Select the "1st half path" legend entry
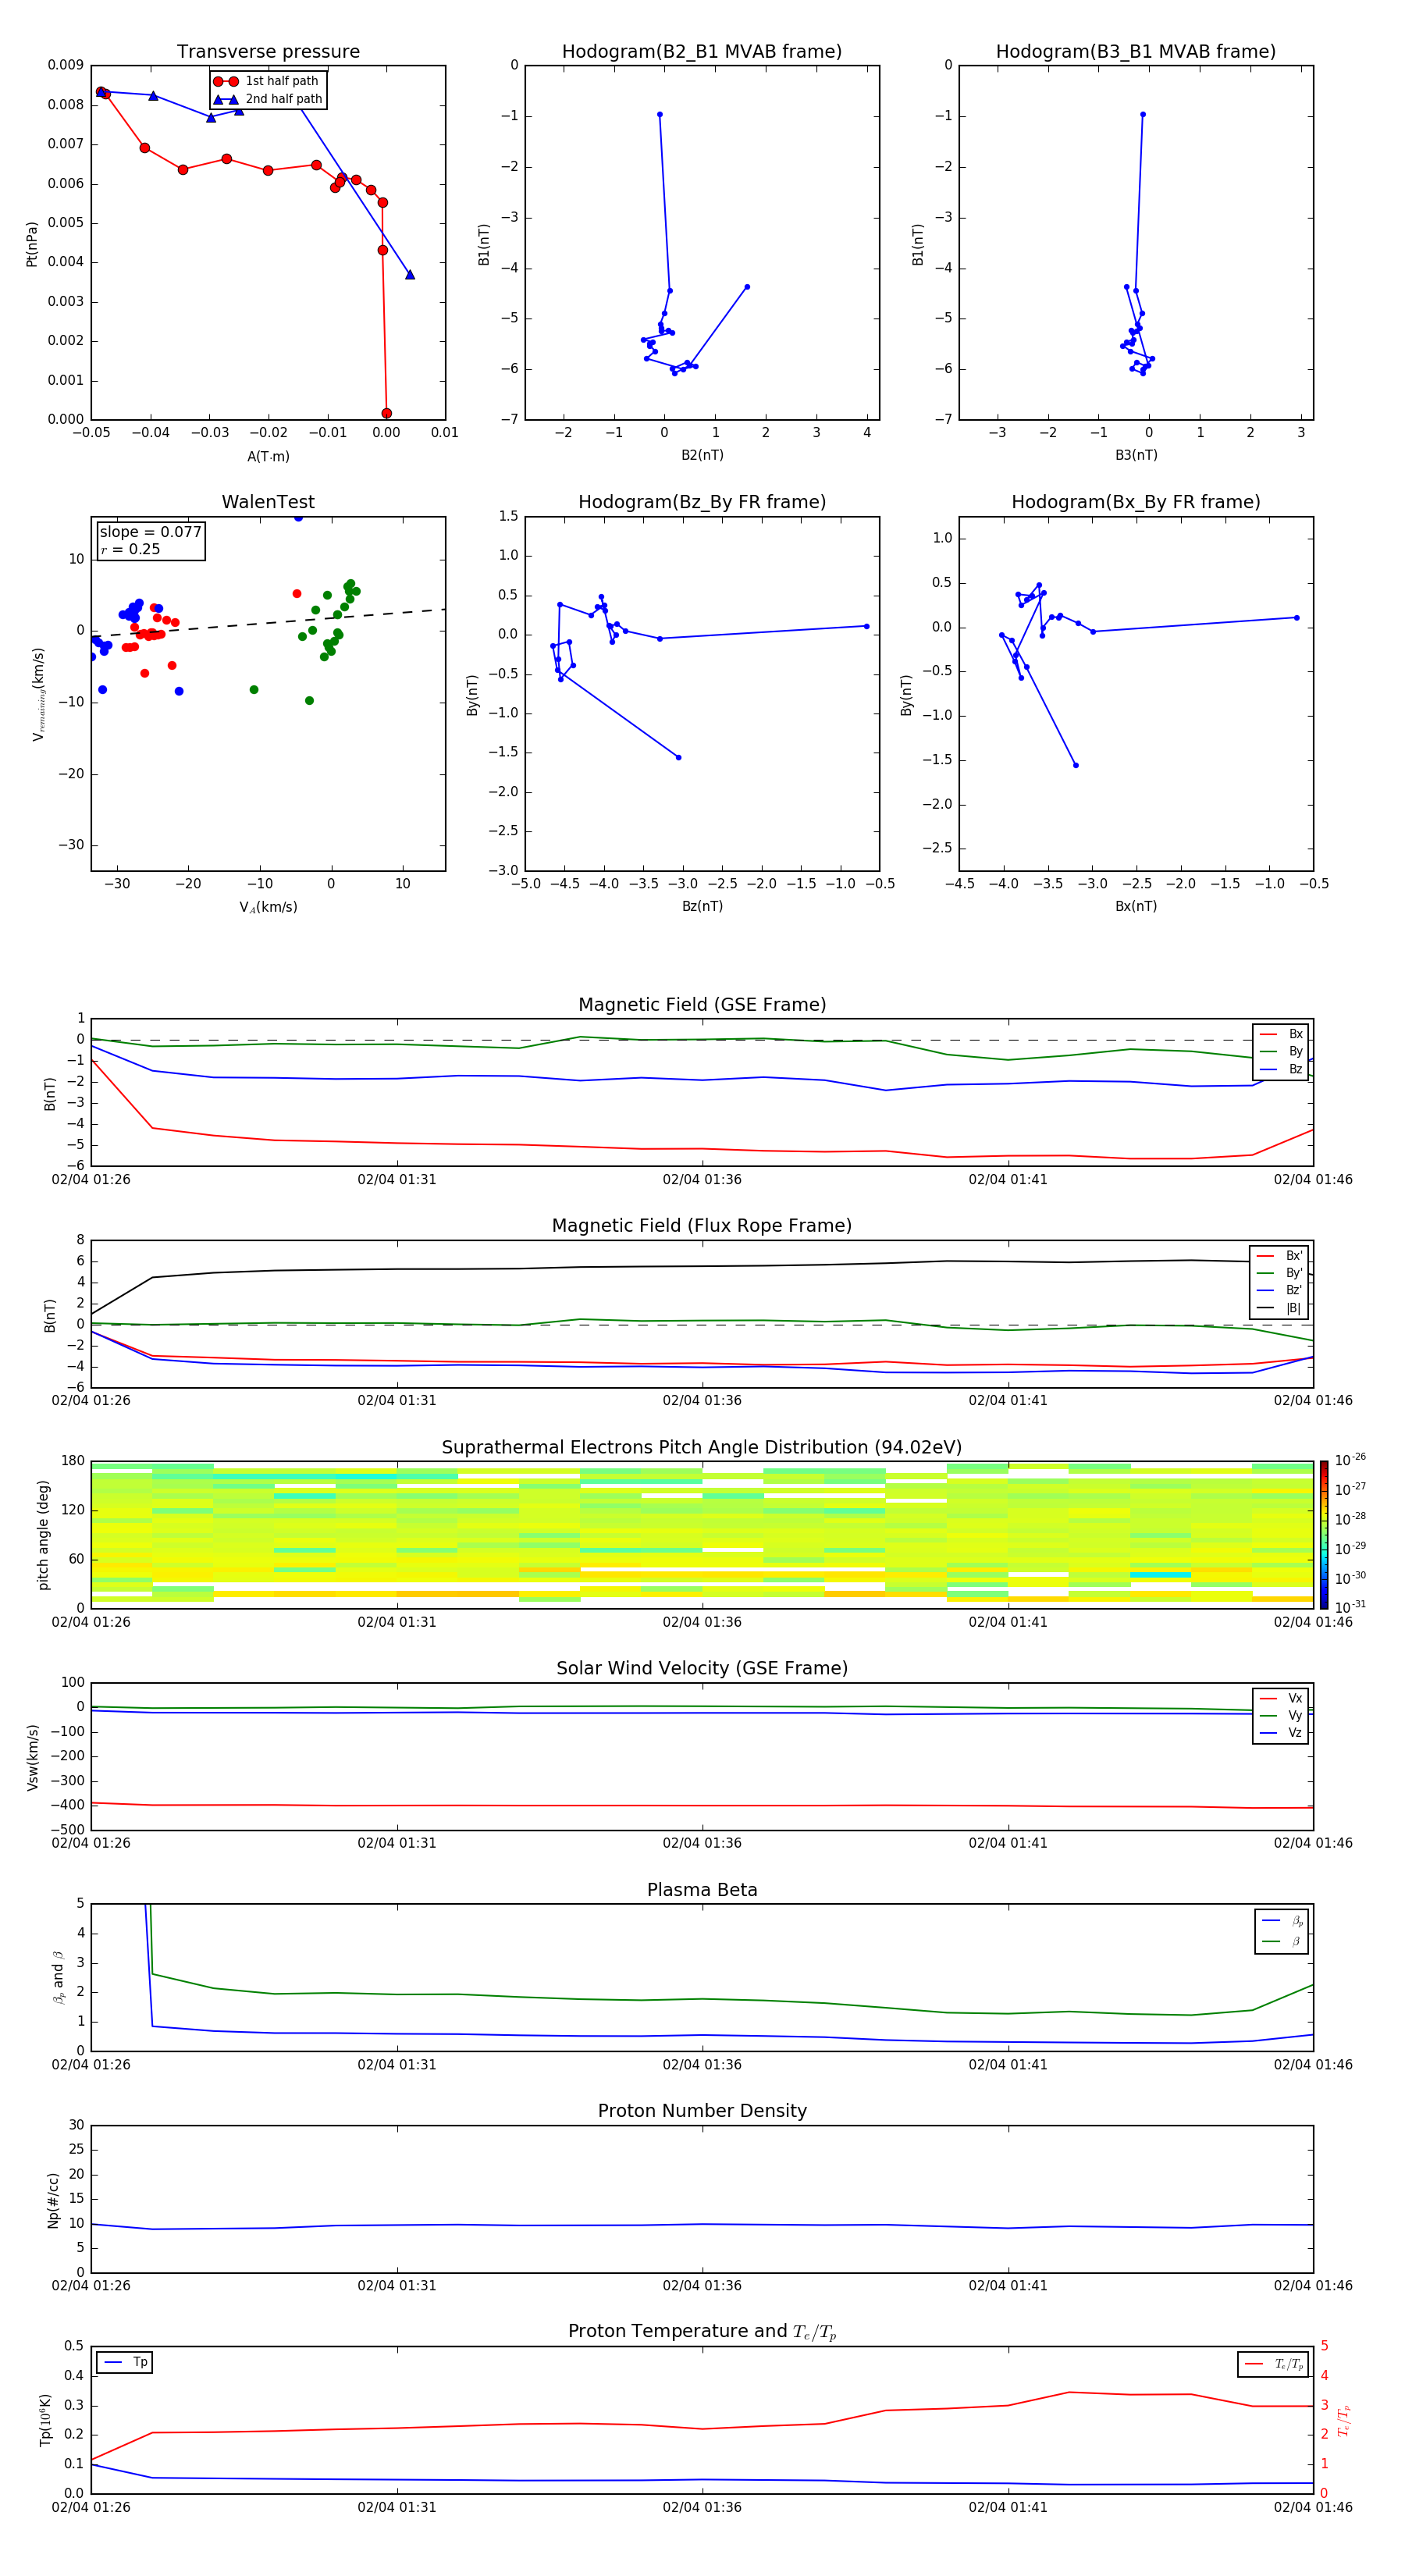 (267, 81)
